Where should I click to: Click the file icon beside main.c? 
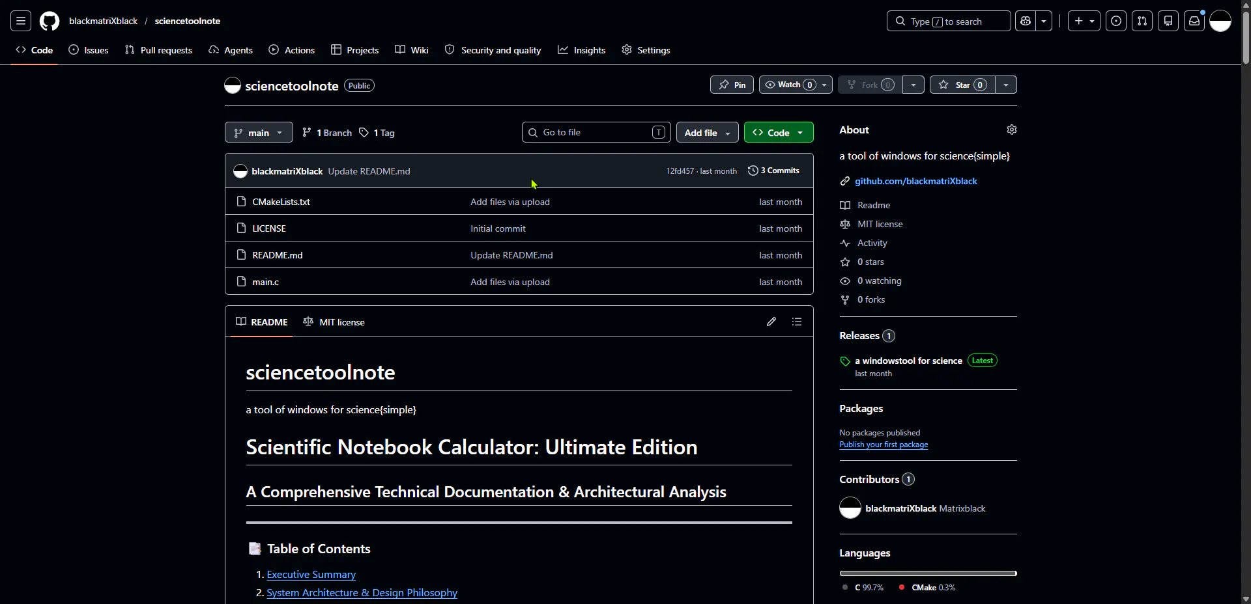241,282
